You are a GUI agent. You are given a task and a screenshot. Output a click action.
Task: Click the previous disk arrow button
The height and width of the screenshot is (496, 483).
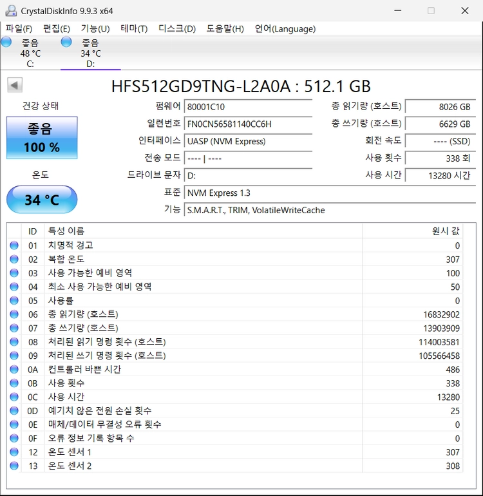click(15, 85)
